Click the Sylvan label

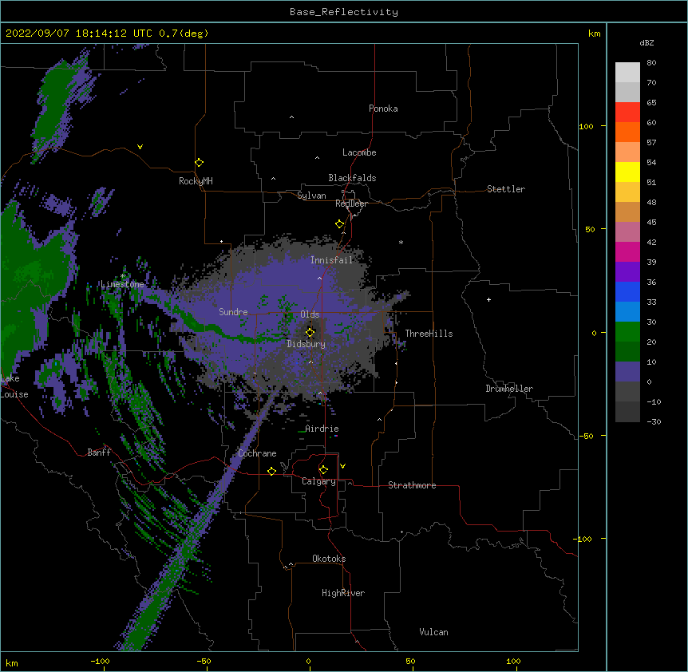pos(311,196)
